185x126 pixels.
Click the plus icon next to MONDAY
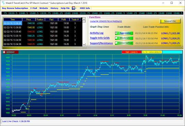4,52
